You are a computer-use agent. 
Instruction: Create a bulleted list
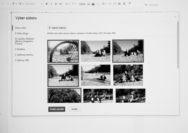[115, 4]
